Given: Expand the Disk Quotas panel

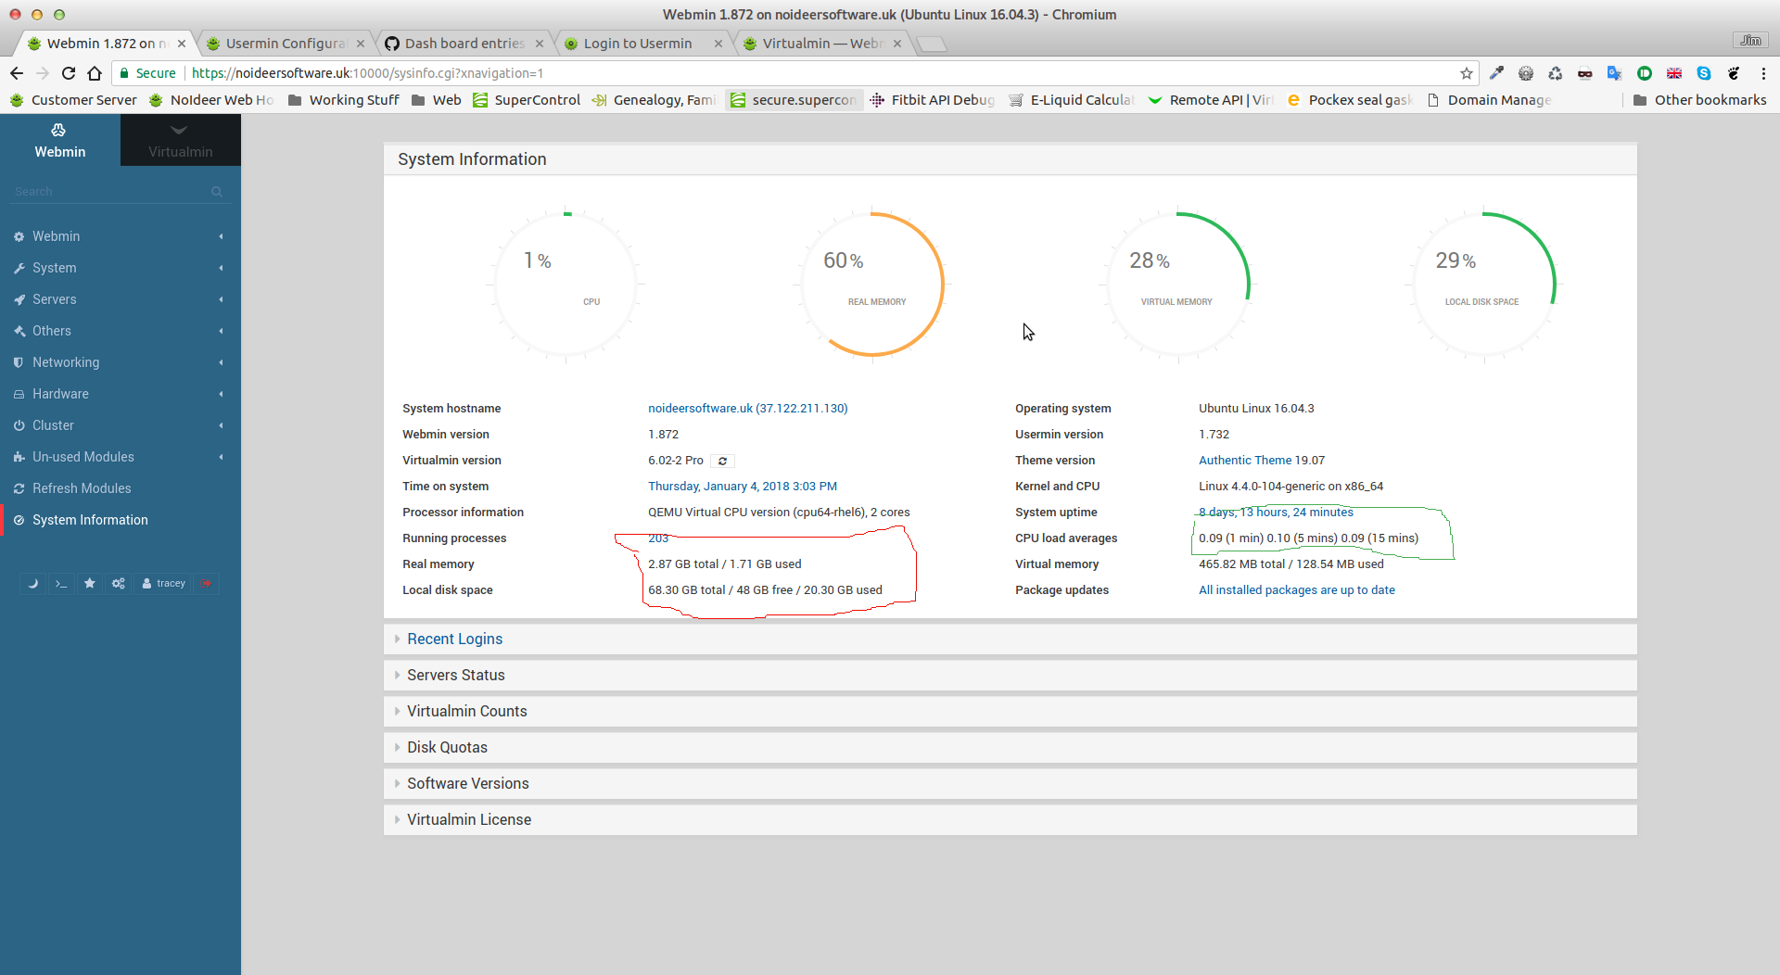Looking at the screenshot, I should 1011,748.
